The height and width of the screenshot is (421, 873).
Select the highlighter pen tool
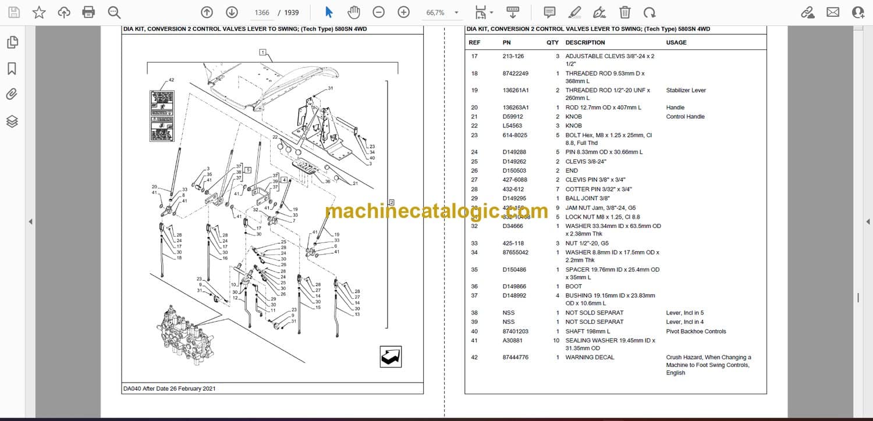point(574,12)
